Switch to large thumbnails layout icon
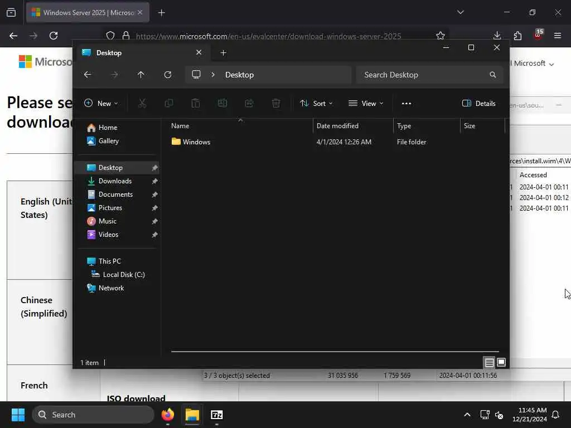 tap(501, 362)
